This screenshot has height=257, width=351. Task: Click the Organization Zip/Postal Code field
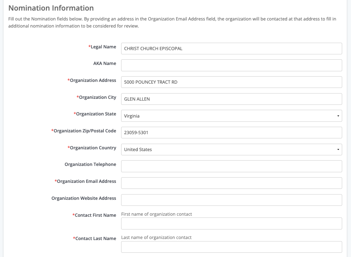point(231,132)
